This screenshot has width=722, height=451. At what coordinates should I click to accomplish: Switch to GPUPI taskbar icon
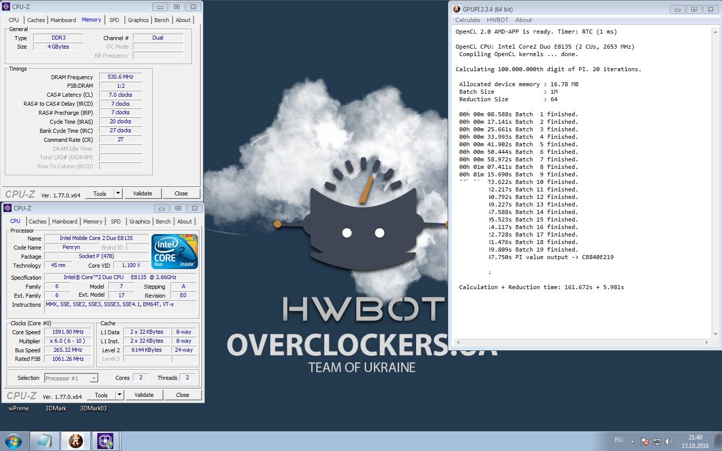pyautogui.click(x=76, y=441)
